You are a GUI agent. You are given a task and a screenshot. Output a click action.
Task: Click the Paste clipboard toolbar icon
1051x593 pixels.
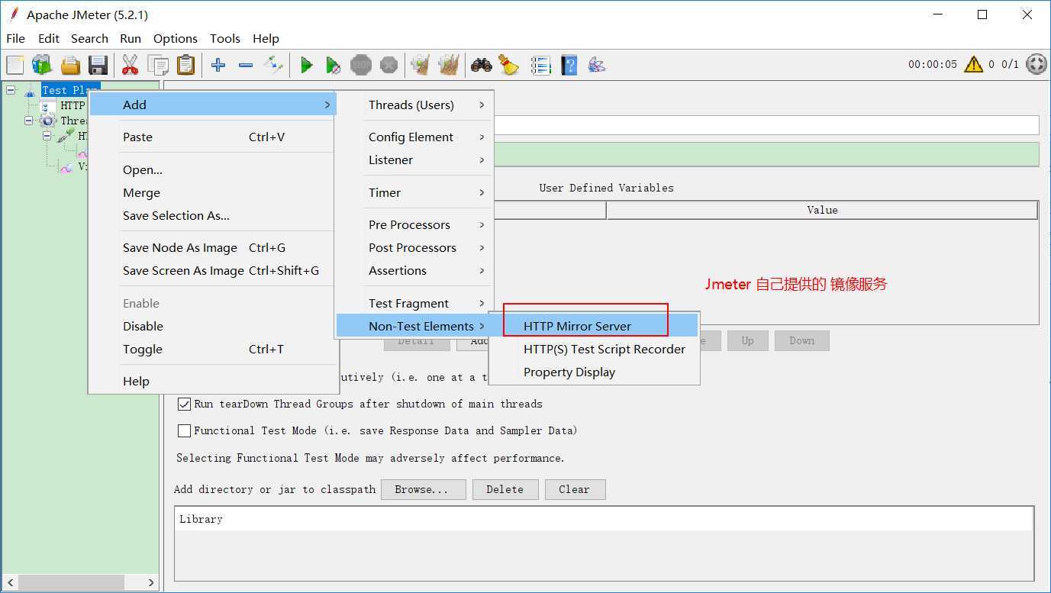tap(185, 65)
